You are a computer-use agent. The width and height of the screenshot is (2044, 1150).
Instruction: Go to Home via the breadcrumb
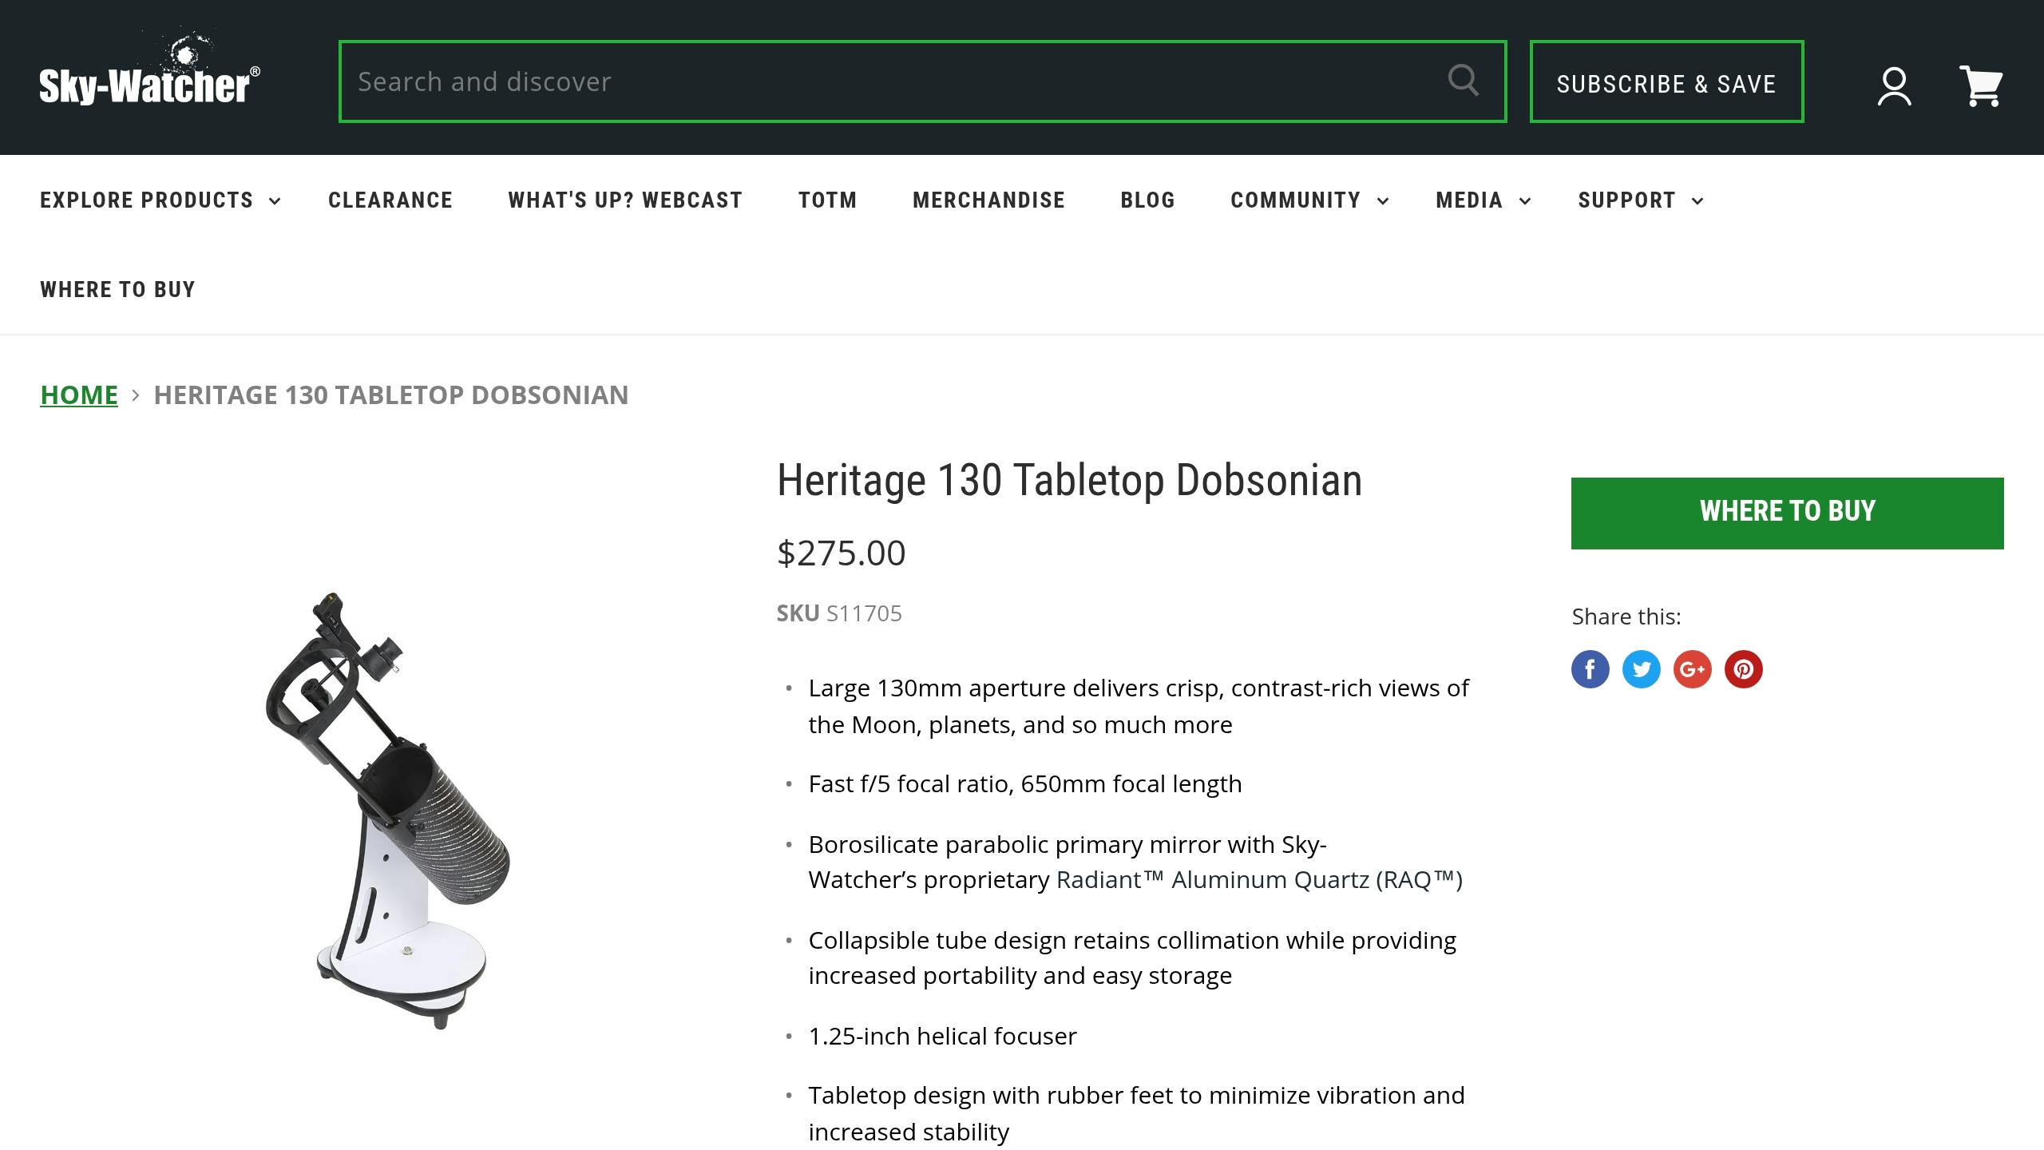78,395
